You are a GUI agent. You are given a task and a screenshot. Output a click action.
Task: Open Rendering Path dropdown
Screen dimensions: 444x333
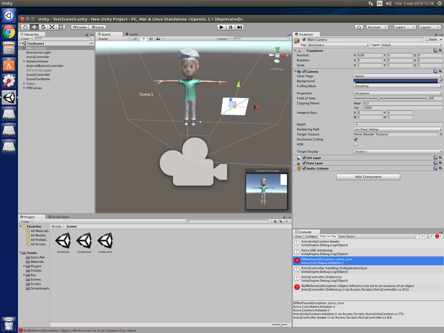[x=398, y=129]
